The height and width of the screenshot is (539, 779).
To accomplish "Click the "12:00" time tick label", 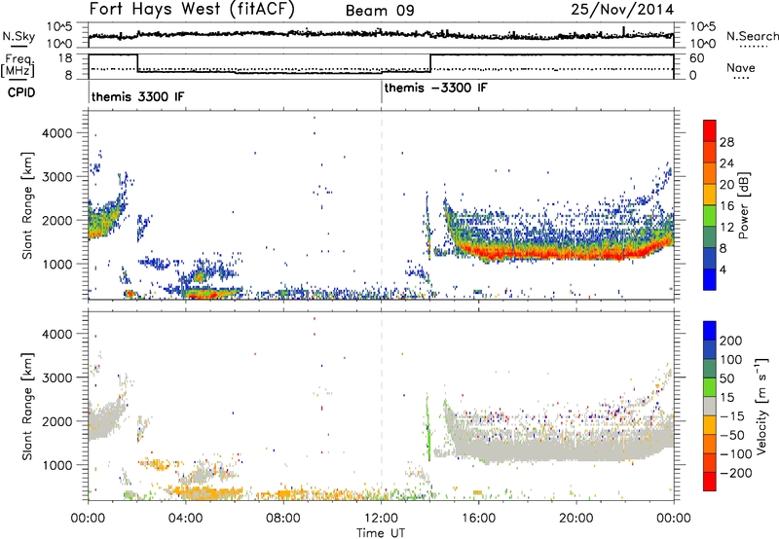I will point(381,519).
